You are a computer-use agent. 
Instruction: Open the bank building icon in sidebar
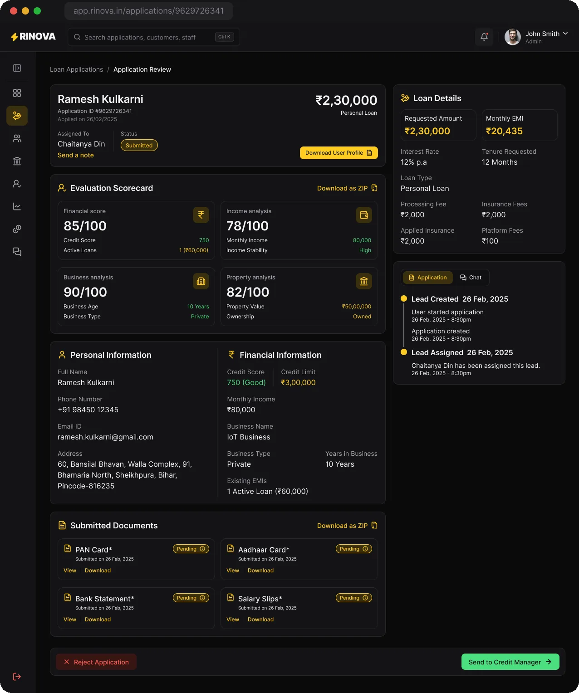click(17, 161)
